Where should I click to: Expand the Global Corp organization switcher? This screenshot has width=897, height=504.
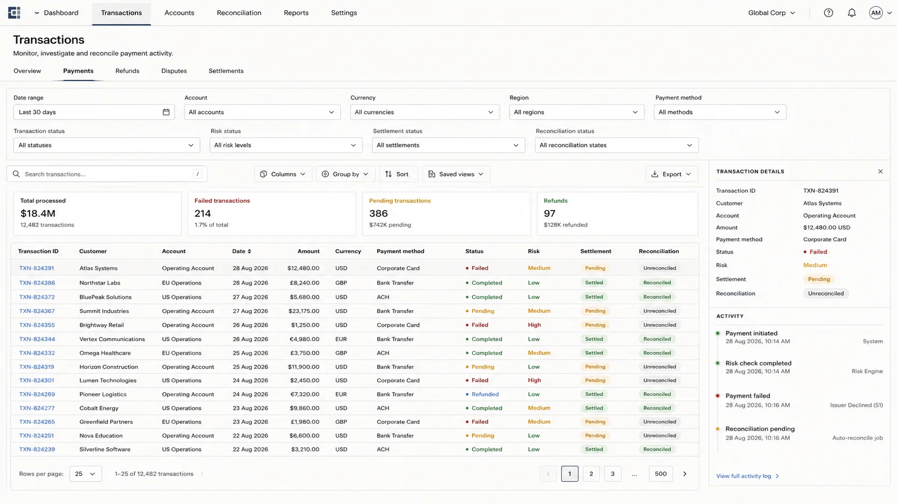tap(771, 13)
